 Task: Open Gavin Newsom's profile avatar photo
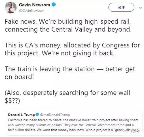click(11, 8)
